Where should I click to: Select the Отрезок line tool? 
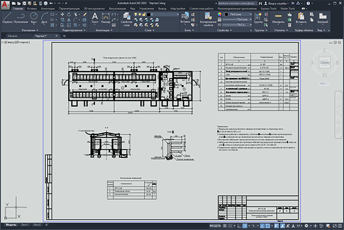point(7,18)
